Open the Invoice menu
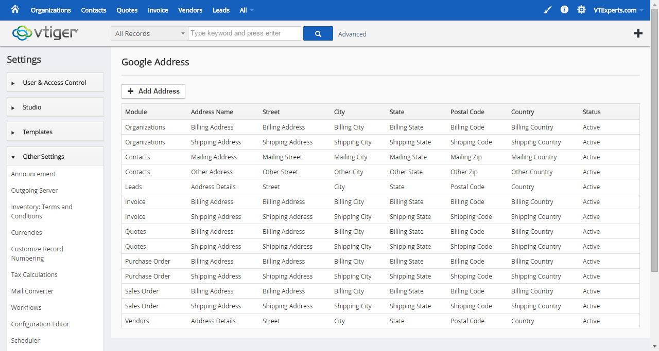This screenshot has width=659, height=351. pos(158,10)
